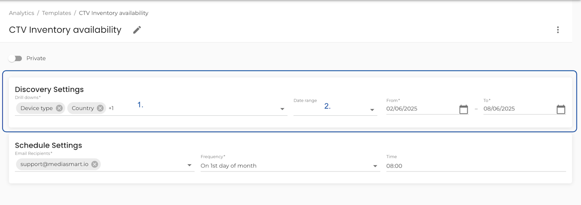The width and height of the screenshot is (581, 205).
Task: Select the Device type chip label
Action: [36, 108]
